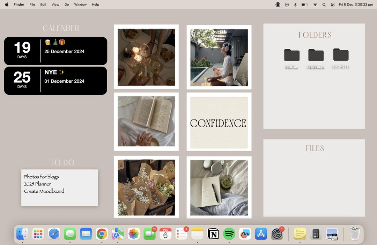The height and width of the screenshot is (245, 377).
Task: Launch the App Store
Action: (261, 234)
